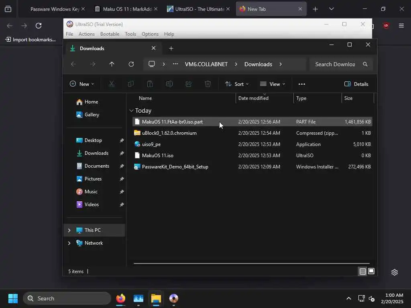
Task: Switch to large thumbnails view icon in status bar
Action: pyautogui.click(x=371, y=272)
